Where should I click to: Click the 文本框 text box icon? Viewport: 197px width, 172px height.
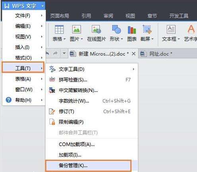pyautogui.click(x=171, y=29)
